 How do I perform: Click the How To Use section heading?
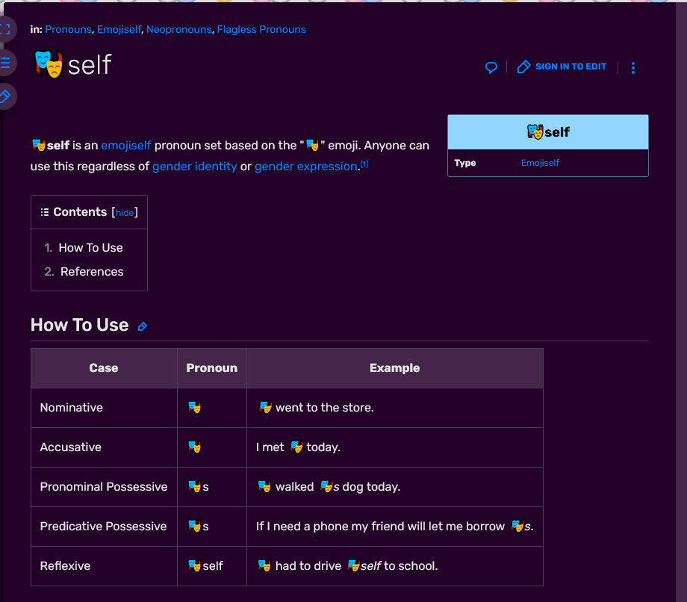80,325
